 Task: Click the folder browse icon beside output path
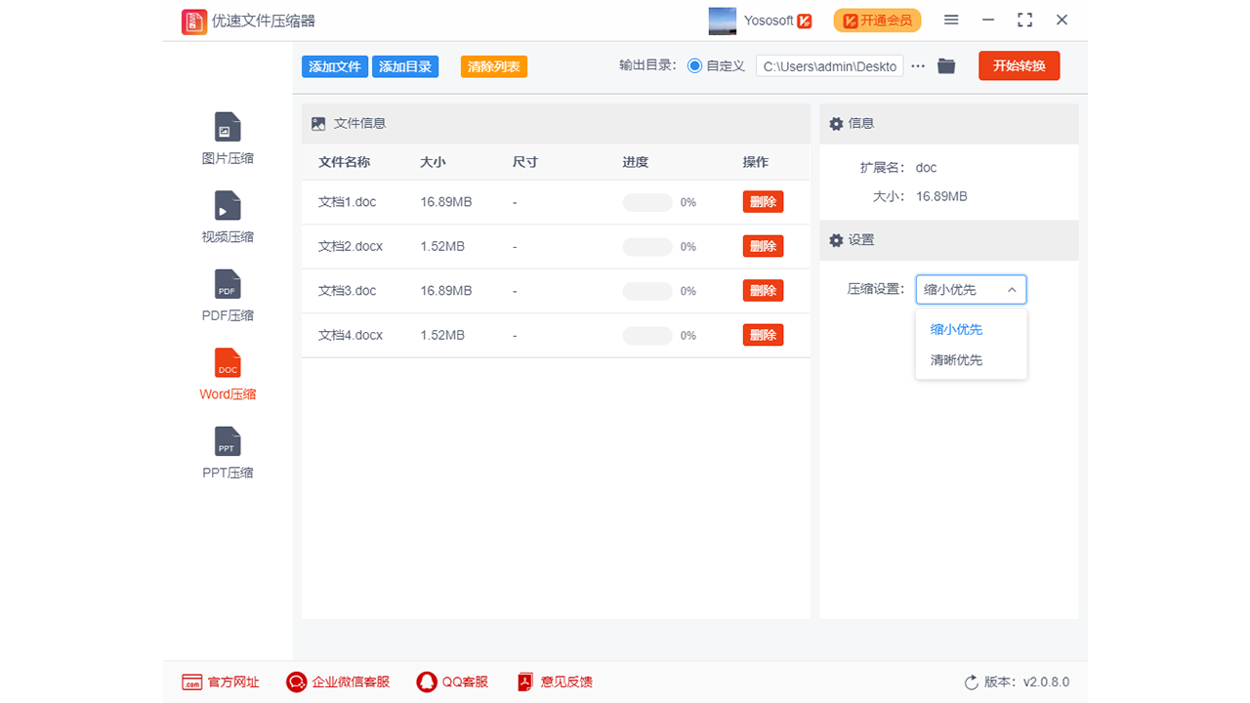(x=945, y=65)
